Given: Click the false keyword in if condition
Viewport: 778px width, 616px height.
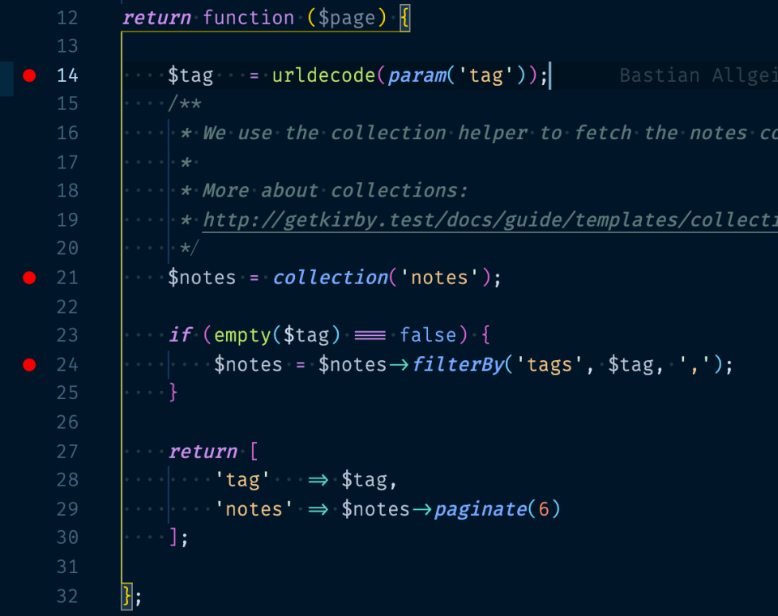Looking at the screenshot, I should point(428,335).
